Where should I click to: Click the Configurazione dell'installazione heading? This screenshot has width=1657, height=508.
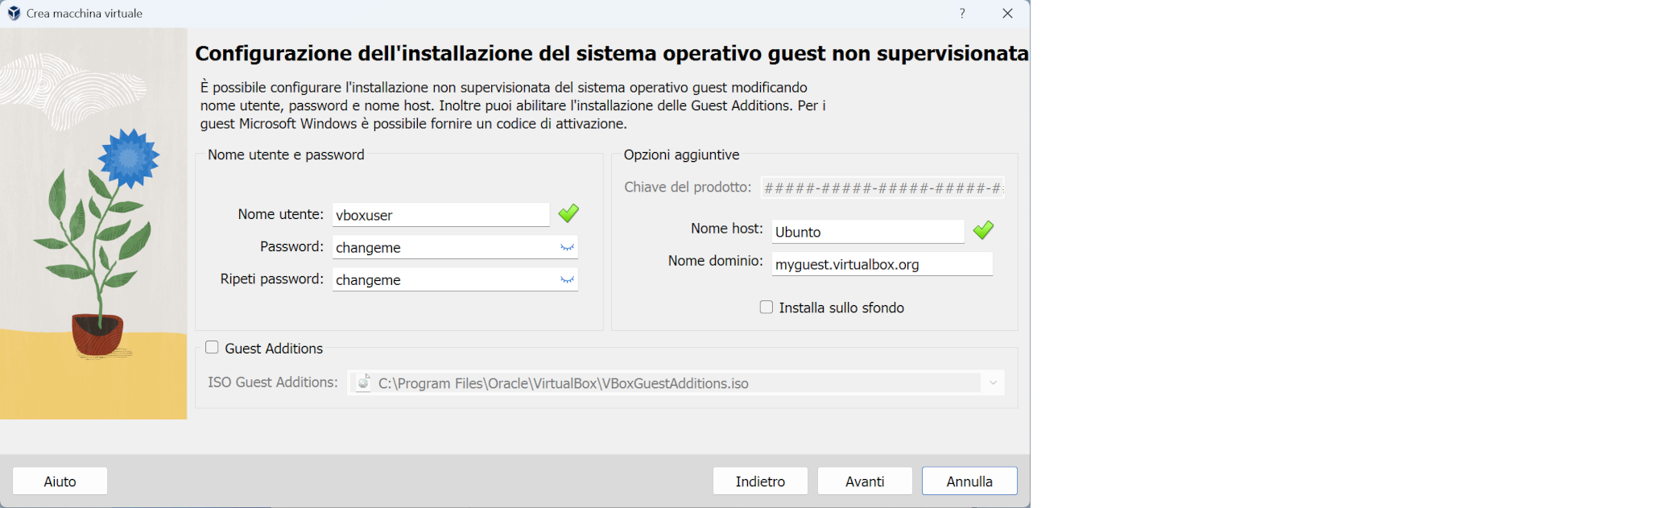tap(612, 53)
